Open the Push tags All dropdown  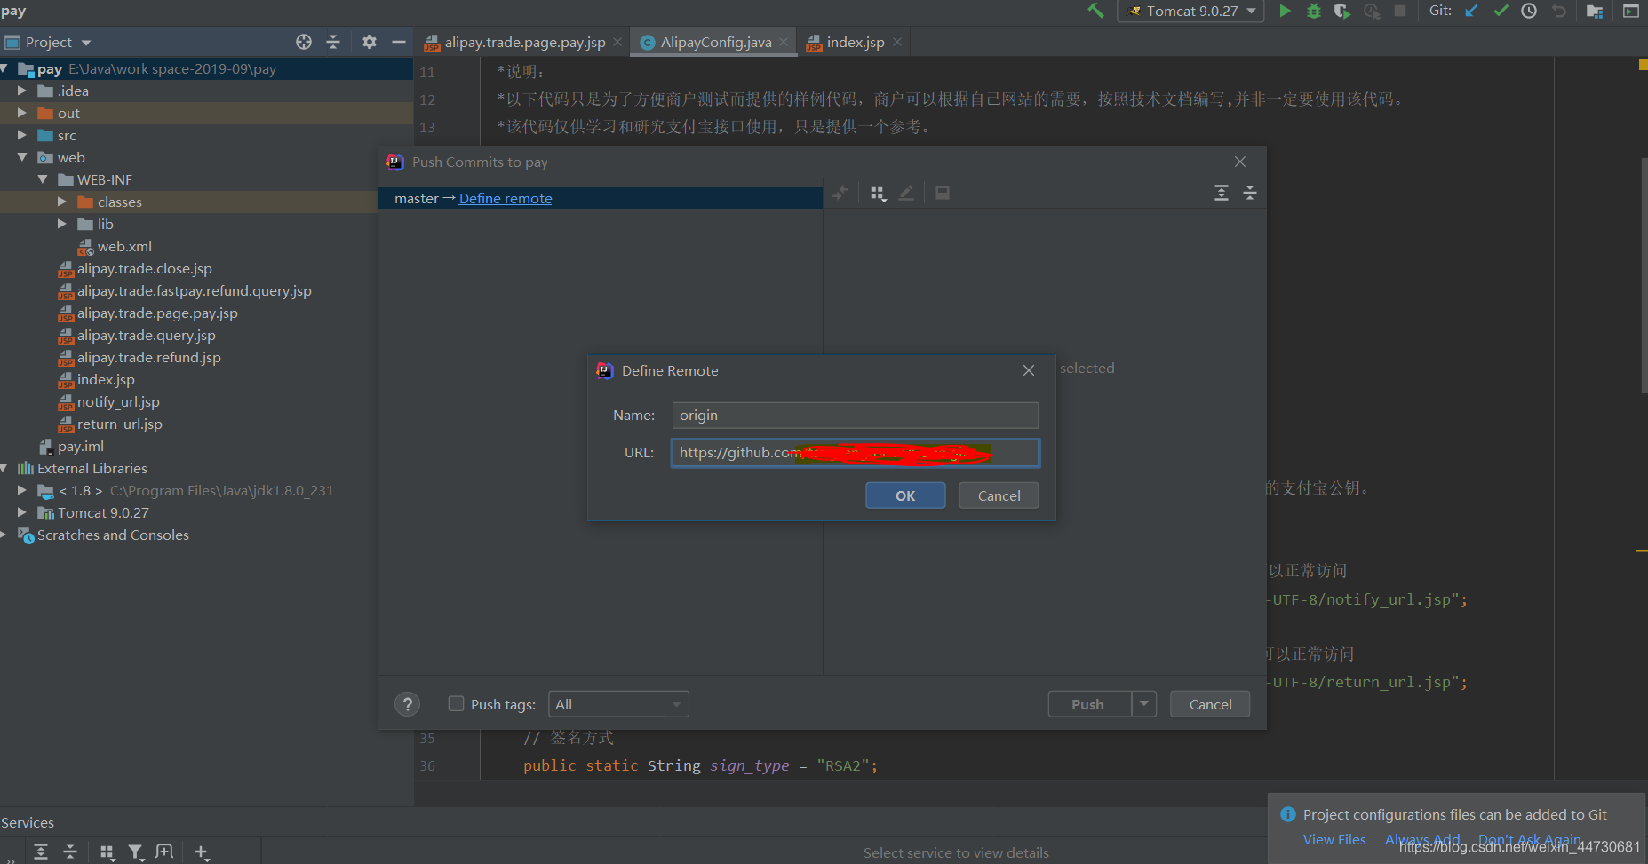point(618,704)
